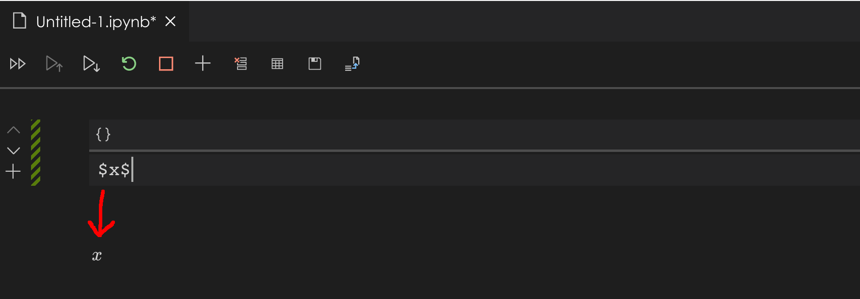The image size is (860, 299).
Task: Click the file icon on the notebook tab
Action: pos(19,21)
